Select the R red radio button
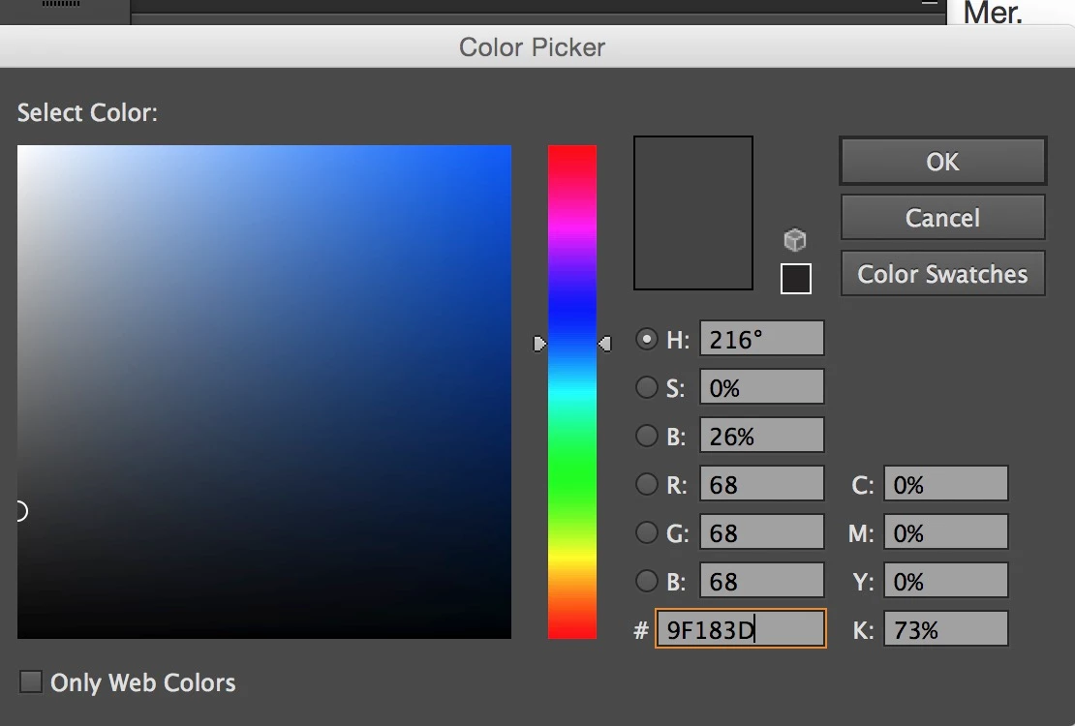1075x726 pixels. click(646, 484)
